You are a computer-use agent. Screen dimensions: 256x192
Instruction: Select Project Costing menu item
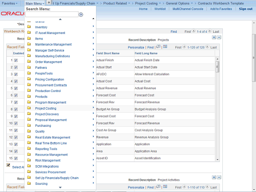tap(46, 108)
